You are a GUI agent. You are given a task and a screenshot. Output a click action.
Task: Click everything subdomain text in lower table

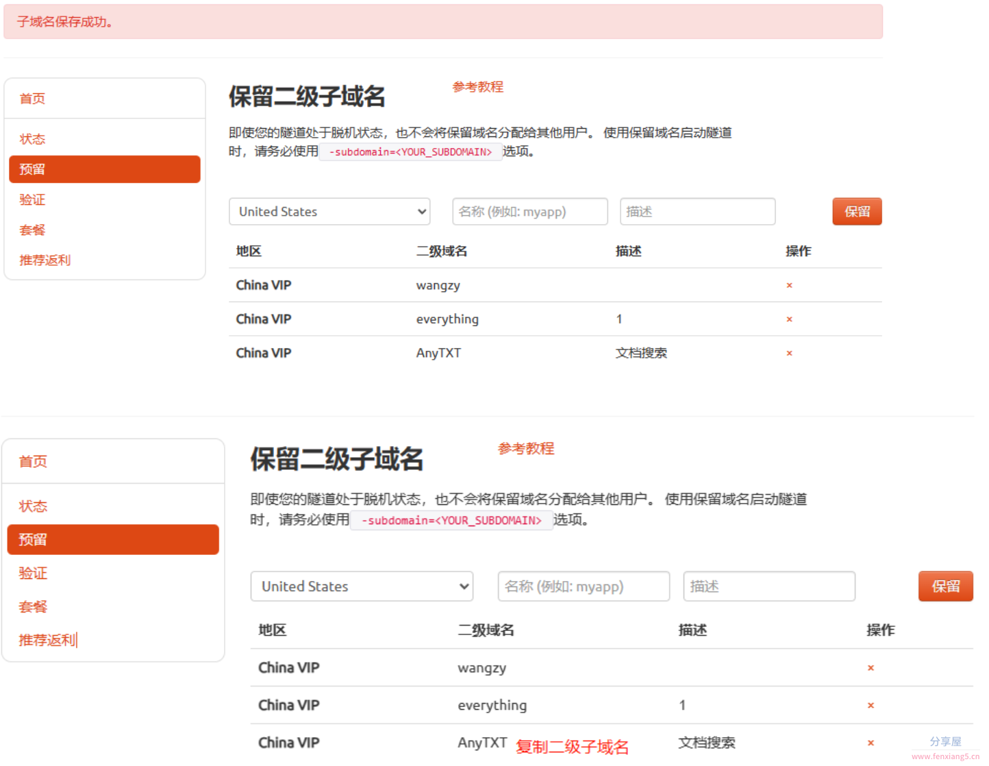[492, 706]
